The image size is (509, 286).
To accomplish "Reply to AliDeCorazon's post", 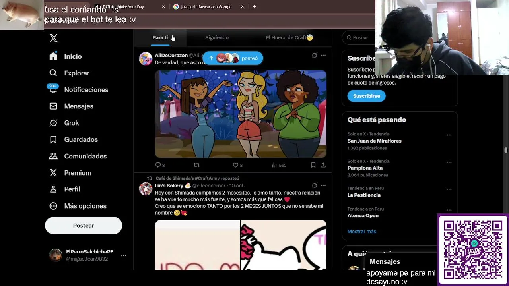I will tap(160, 165).
